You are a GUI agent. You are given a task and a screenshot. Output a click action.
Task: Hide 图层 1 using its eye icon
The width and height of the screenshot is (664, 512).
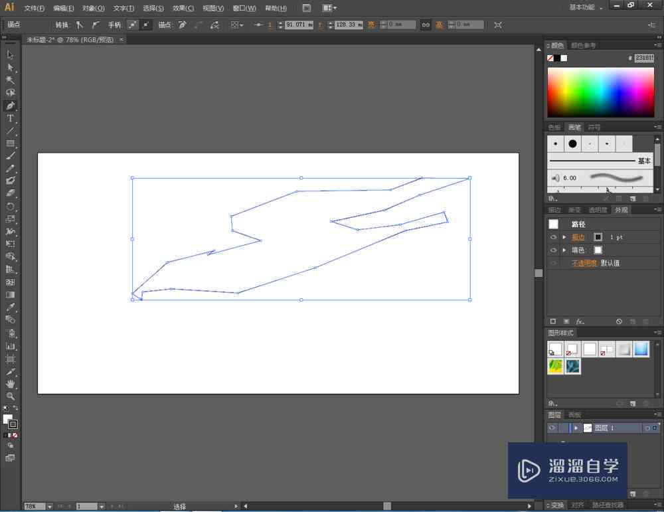point(552,428)
